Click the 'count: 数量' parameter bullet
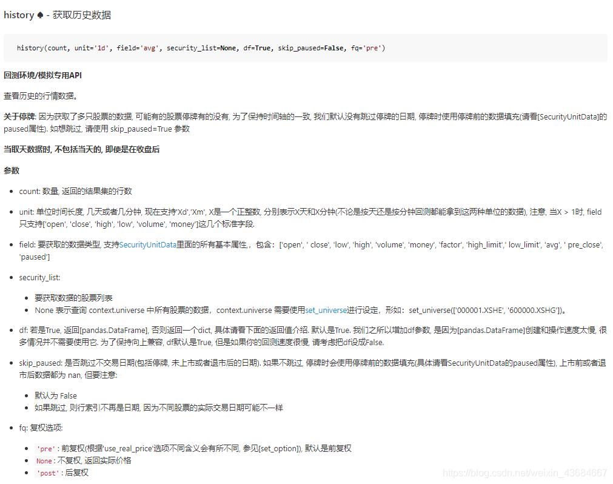 click(x=75, y=191)
